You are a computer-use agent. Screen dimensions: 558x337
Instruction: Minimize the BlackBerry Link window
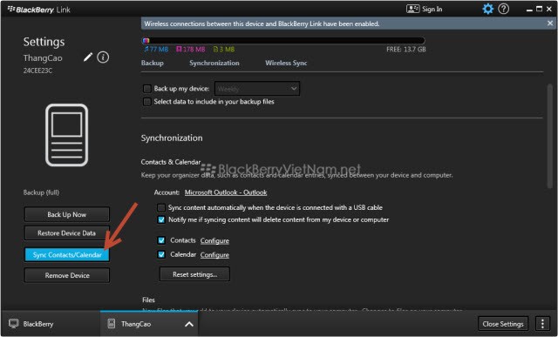click(529, 10)
